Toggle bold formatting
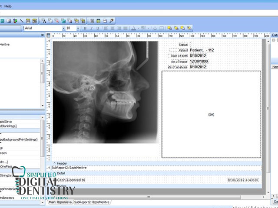The image size is (278, 208). (85, 28)
